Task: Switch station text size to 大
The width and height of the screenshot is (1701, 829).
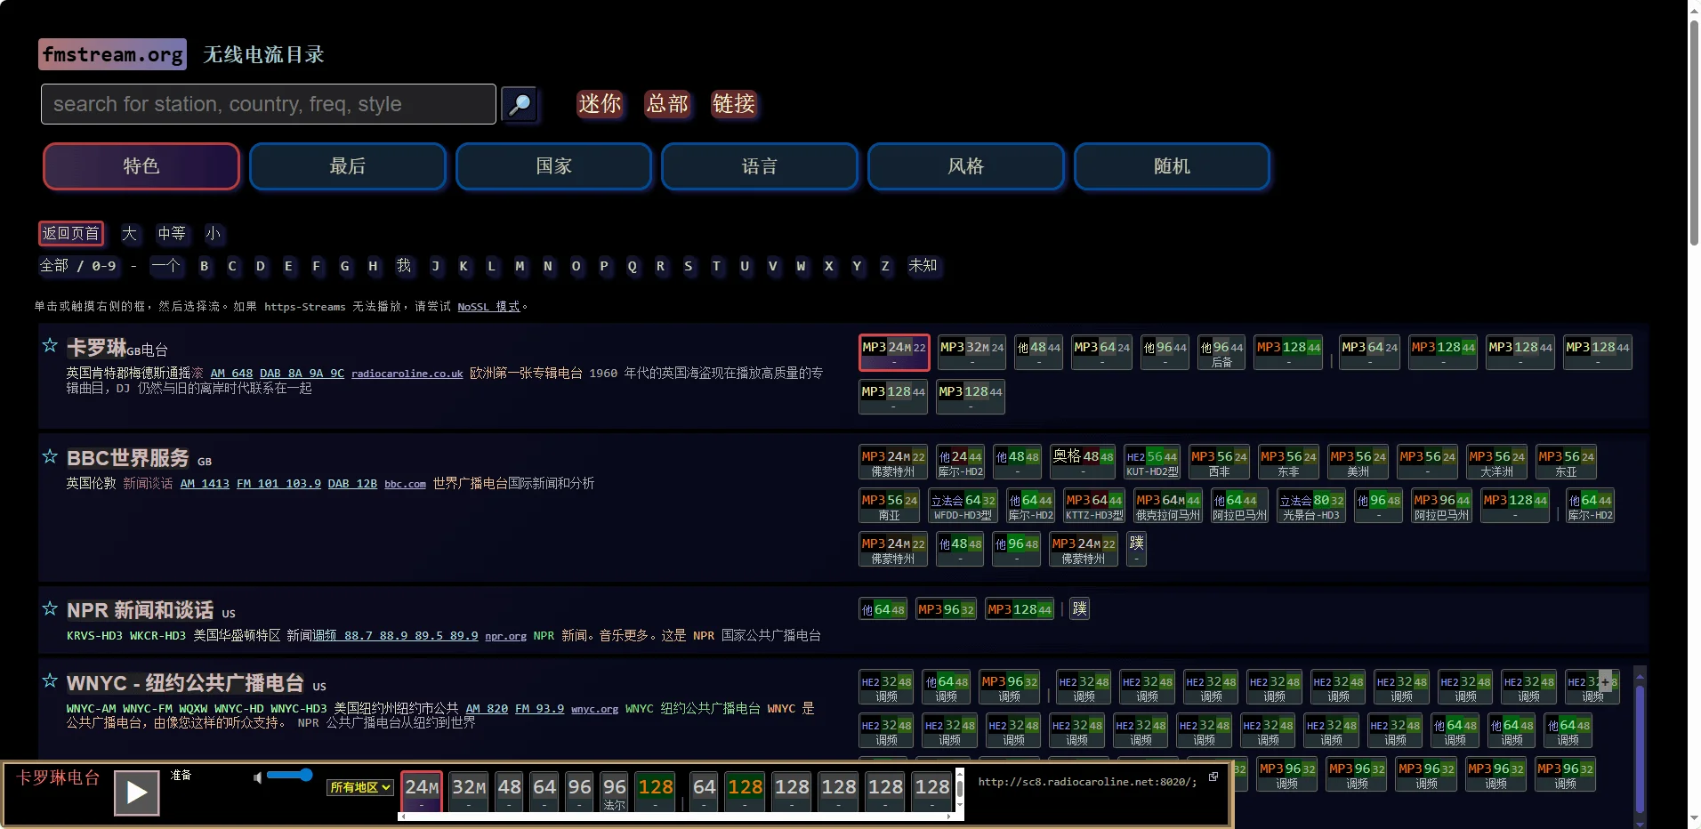Action: click(x=130, y=233)
